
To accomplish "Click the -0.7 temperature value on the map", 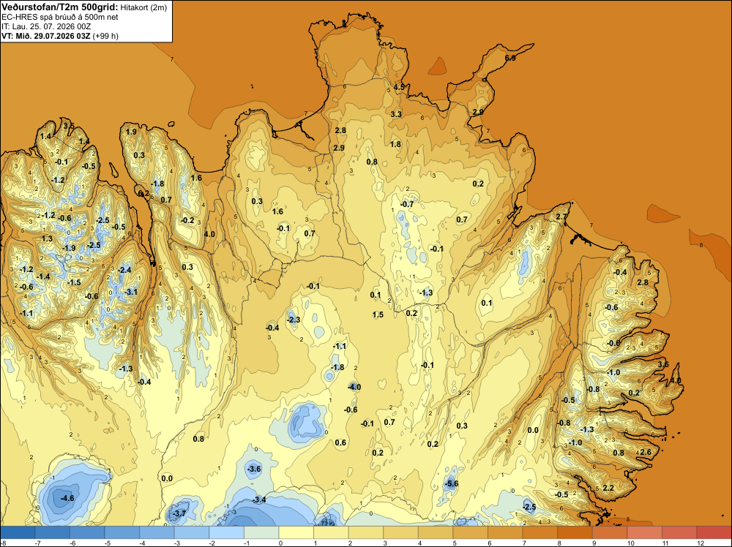I will 407,204.
